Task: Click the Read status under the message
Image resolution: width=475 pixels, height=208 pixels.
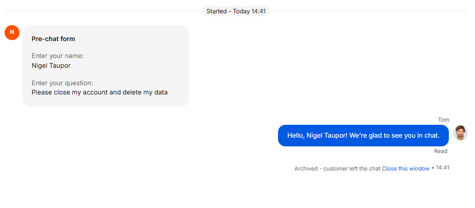Action: [441, 151]
